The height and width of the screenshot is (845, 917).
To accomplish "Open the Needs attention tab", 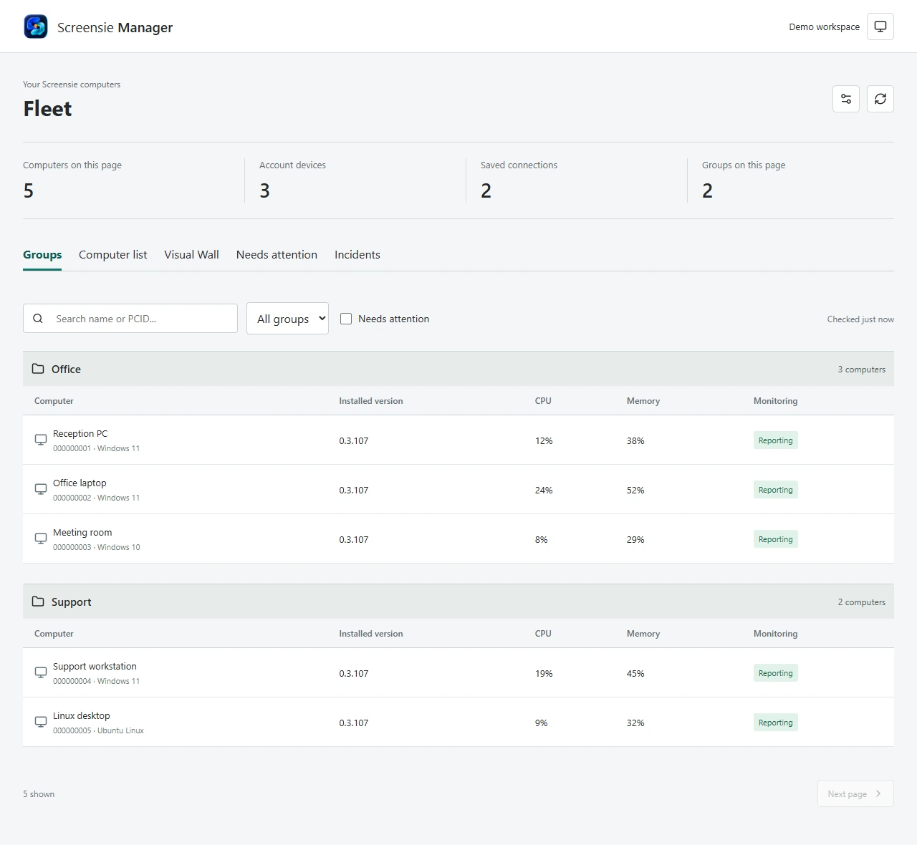I will [277, 255].
